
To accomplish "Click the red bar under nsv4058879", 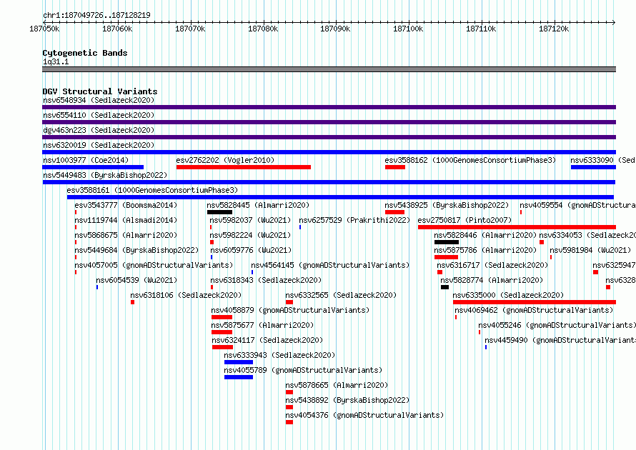I will tap(222, 317).
